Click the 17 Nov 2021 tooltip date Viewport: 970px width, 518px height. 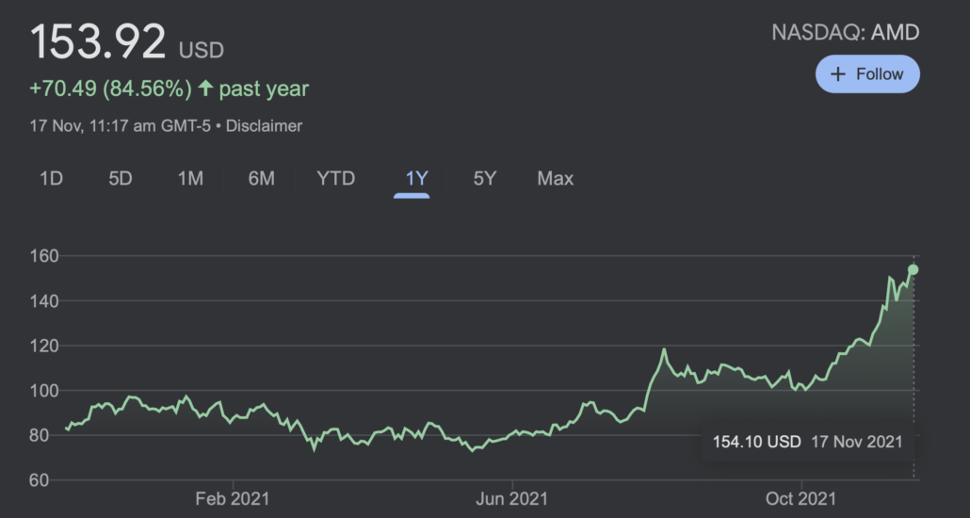click(x=857, y=442)
